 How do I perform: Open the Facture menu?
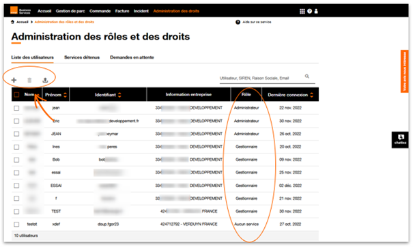pyautogui.click(x=122, y=11)
